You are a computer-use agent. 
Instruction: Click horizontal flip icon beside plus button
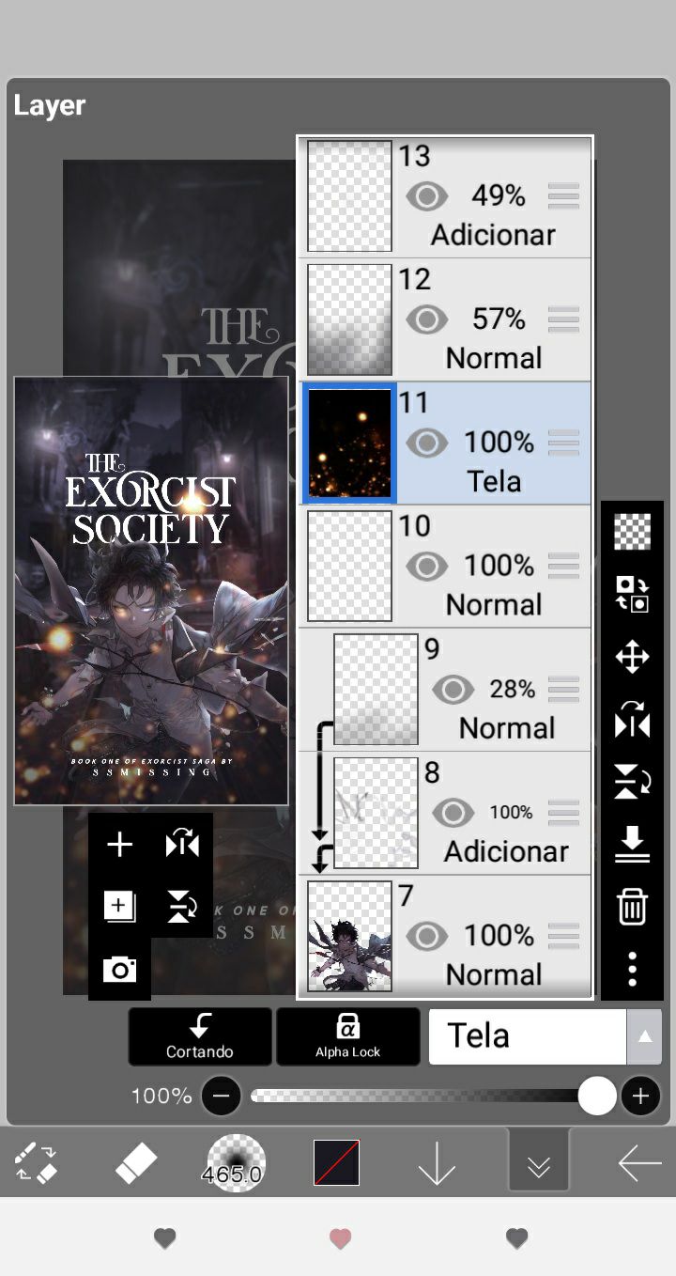click(x=182, y=845)
